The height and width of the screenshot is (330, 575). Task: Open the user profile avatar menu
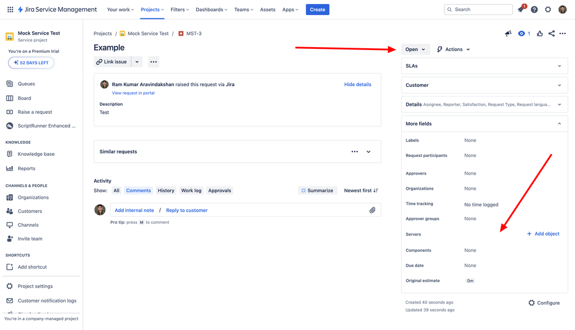tap(562, 10)
